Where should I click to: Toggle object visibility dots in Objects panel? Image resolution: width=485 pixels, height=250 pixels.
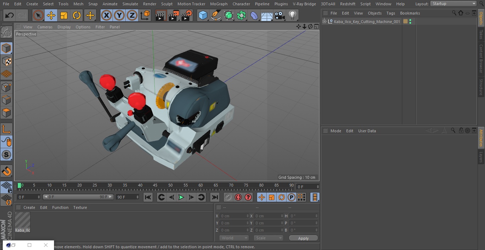coord(410,22)
